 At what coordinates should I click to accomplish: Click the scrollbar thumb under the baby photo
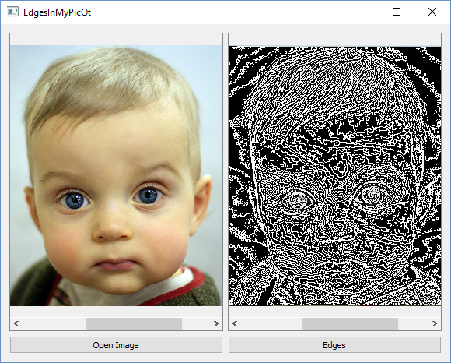[x=134, y=323]
